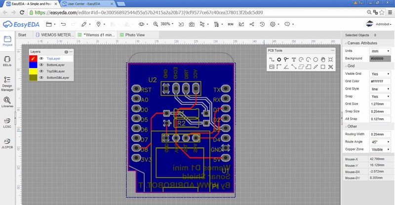Switch to EasyEDA browser tab

click(x=31, y=4)
